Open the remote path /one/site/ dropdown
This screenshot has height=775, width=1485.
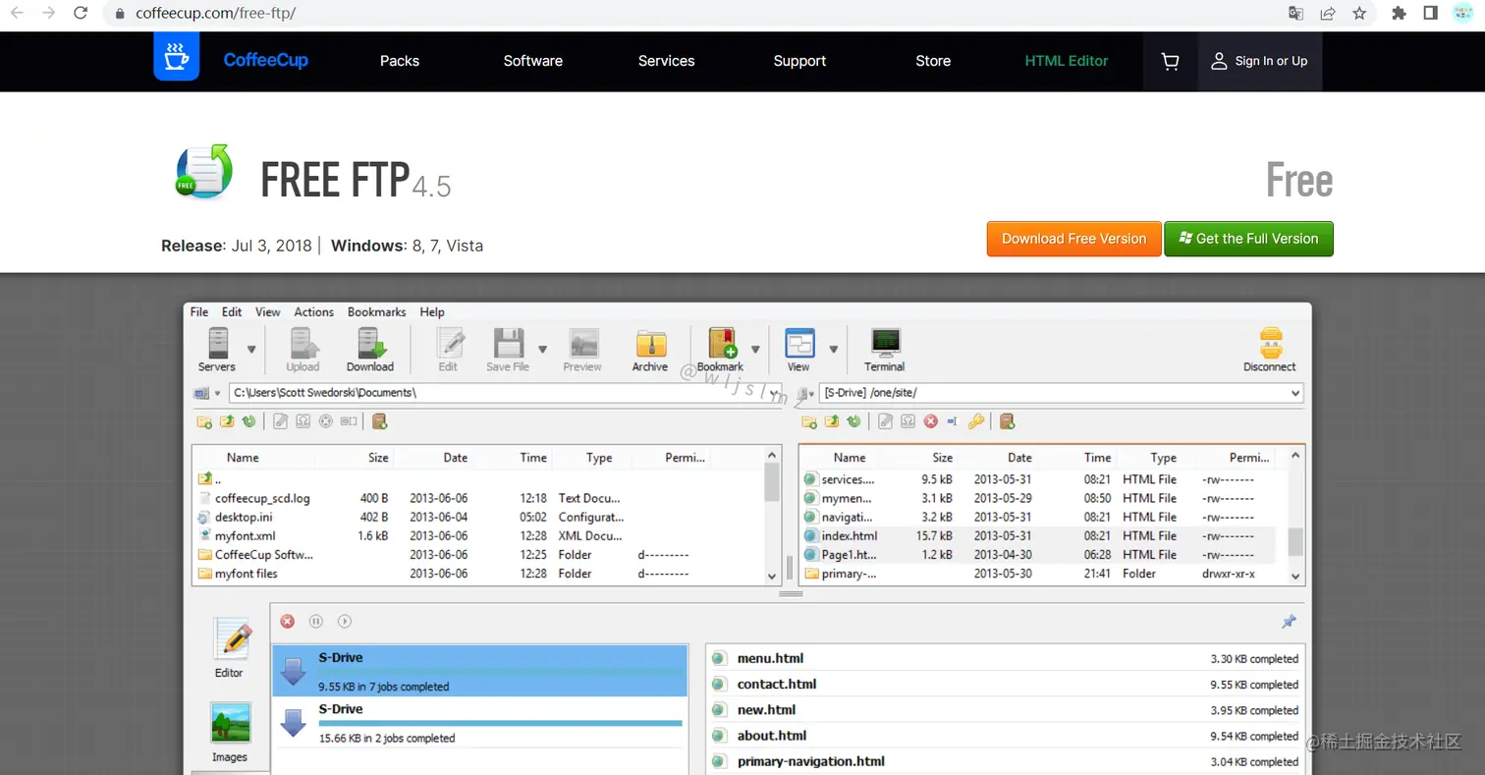(1295, 393)
